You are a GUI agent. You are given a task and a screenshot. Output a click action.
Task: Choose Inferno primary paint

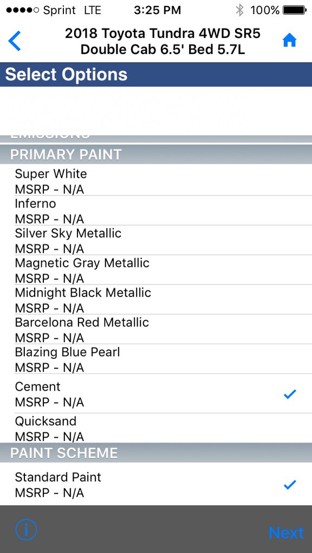coord(156,211)
